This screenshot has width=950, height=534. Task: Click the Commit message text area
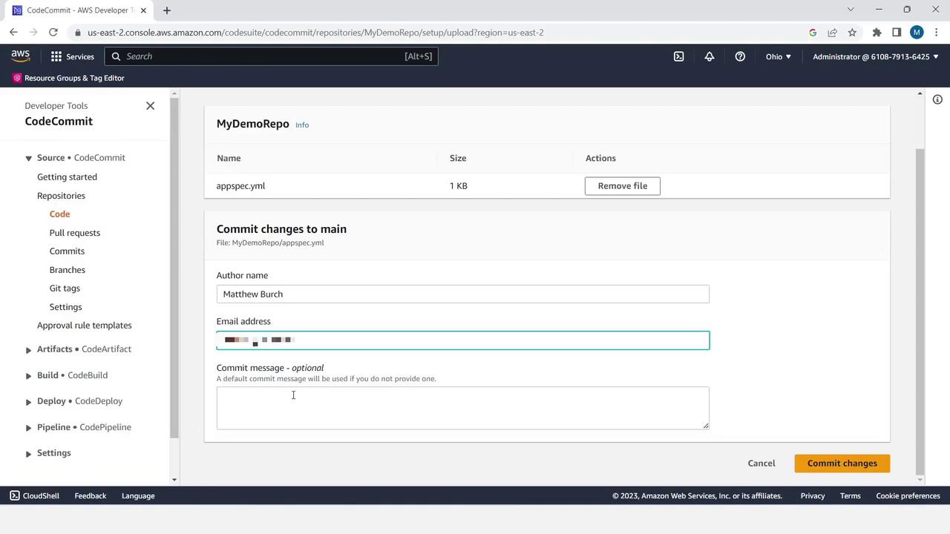point(462,408)
